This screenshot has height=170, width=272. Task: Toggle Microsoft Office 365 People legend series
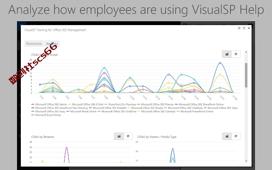[x=145, y=108]
